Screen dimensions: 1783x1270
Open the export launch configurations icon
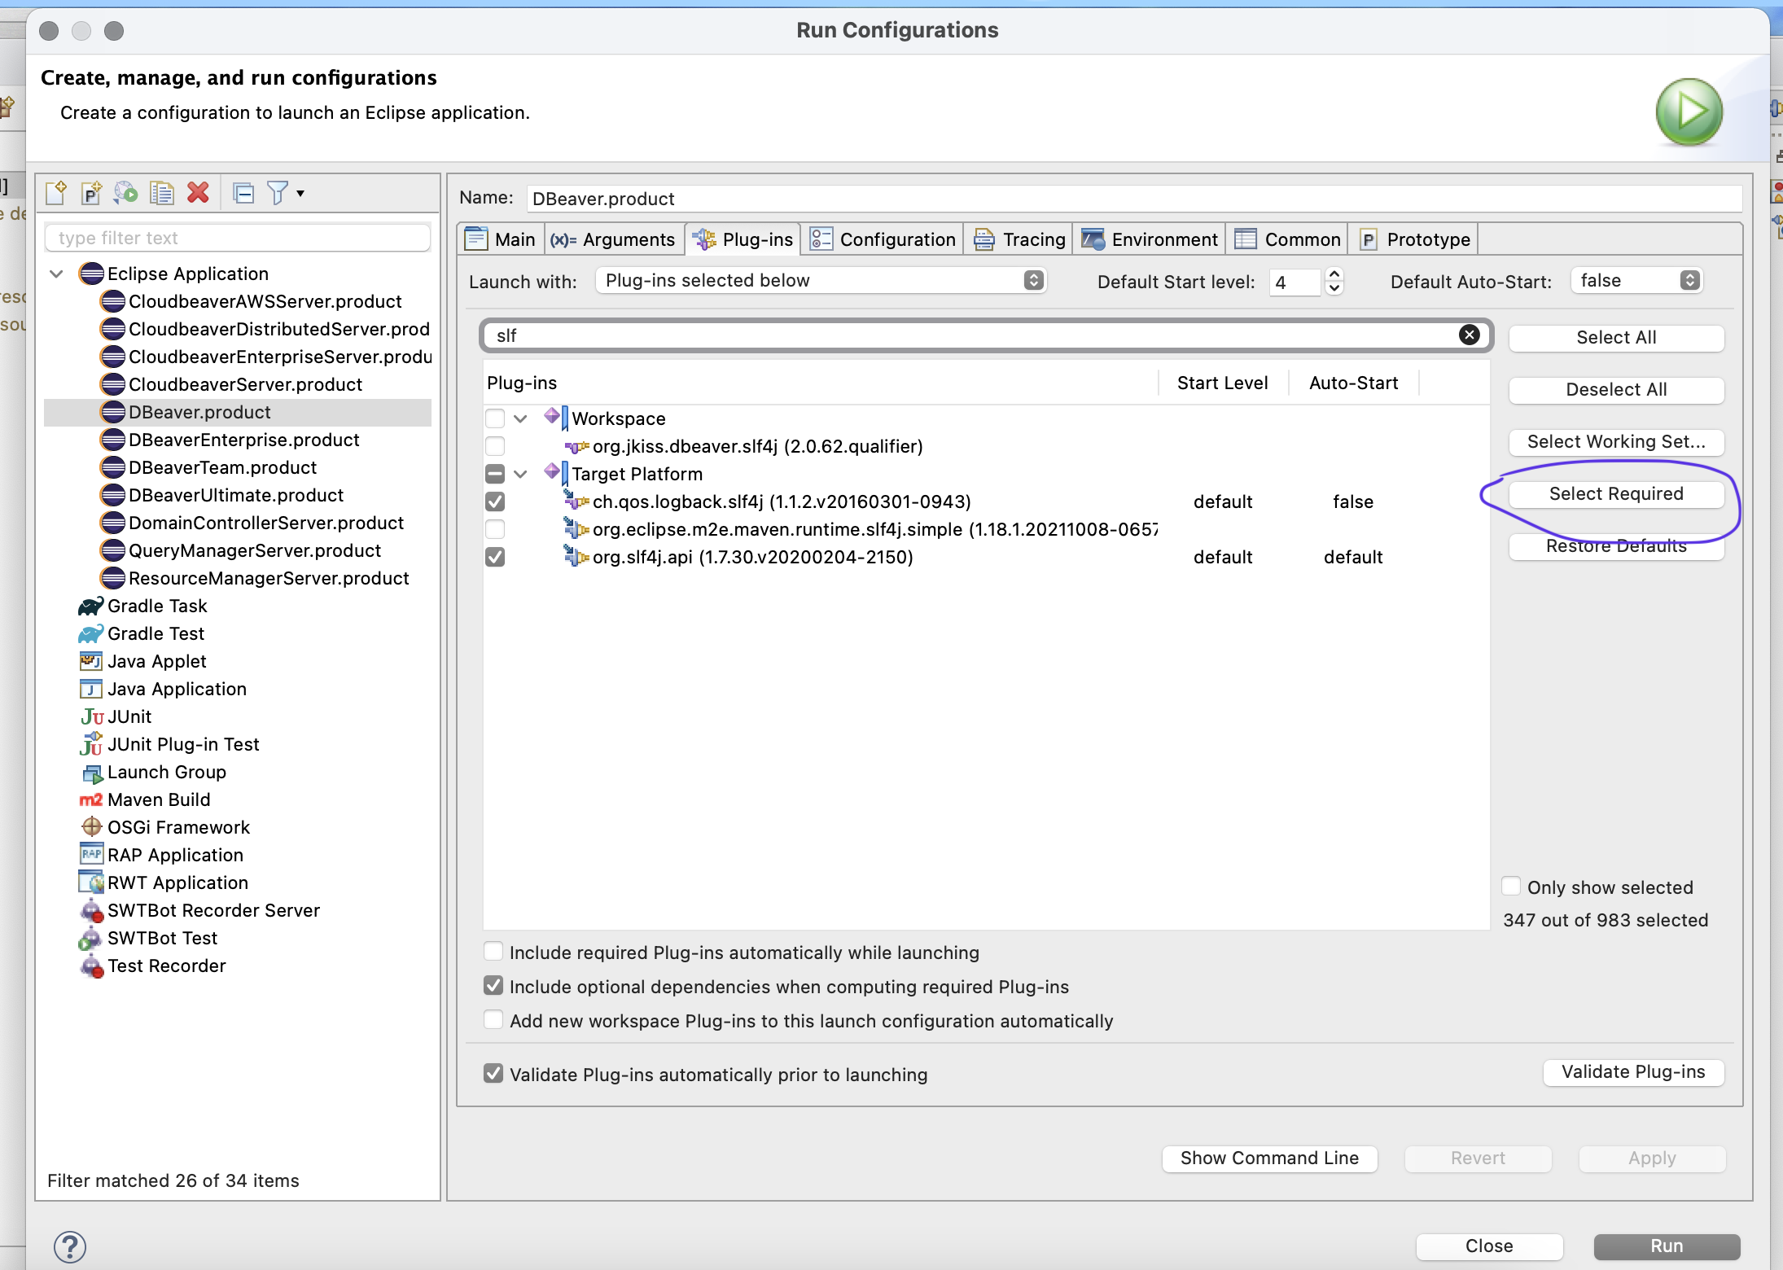(125, 192)
